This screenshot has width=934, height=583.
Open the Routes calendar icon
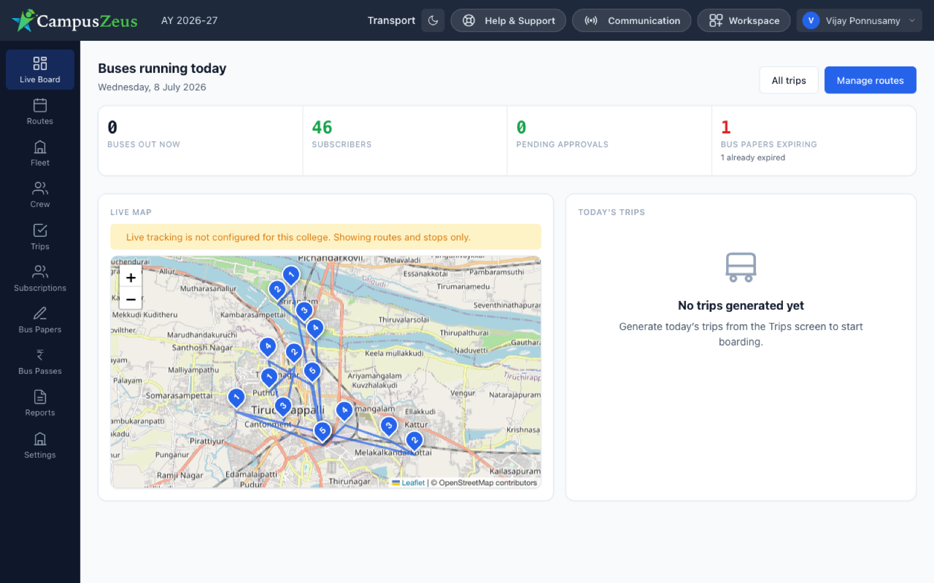tap(40, 106)
